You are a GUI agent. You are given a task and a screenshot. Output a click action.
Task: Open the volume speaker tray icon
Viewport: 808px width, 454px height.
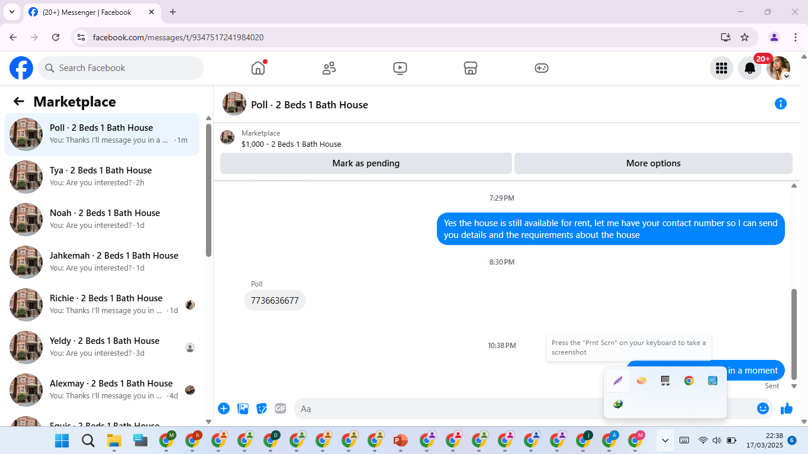click(717, 440)
